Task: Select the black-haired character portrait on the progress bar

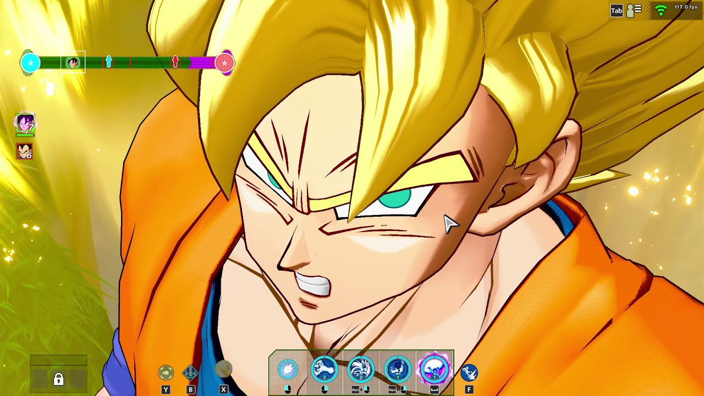Action: (73, 63)
